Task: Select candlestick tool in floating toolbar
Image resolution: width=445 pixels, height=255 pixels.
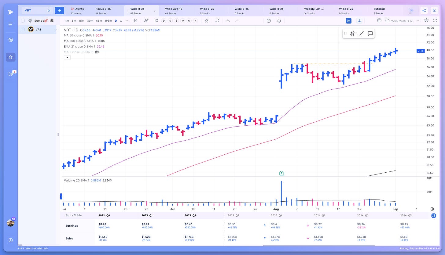Action: pos(352,34)
